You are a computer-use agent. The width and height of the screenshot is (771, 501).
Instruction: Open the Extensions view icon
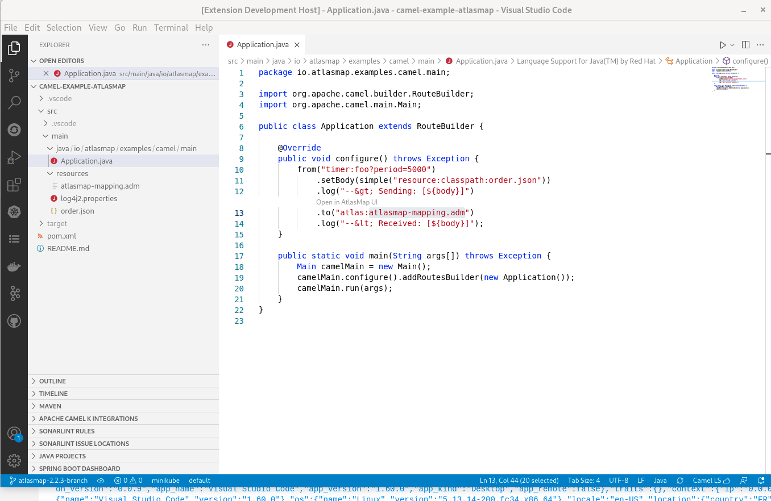point(14,184)
